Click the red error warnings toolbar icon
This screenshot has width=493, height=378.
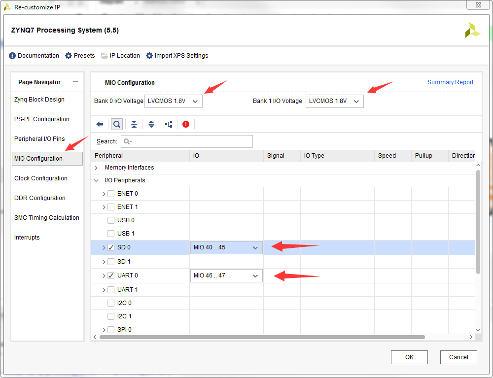click(186, 124)
